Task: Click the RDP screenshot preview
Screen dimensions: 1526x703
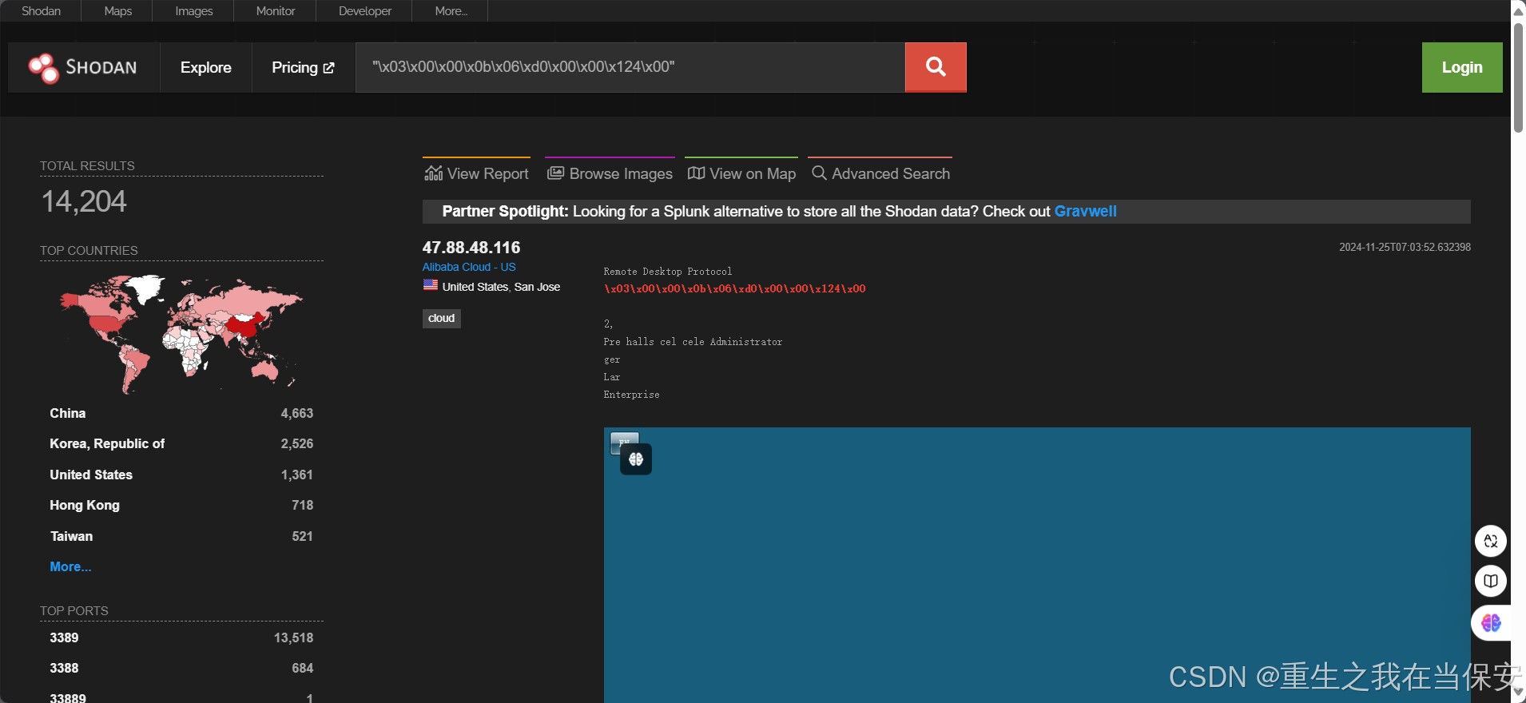Action: point(1037,565)
